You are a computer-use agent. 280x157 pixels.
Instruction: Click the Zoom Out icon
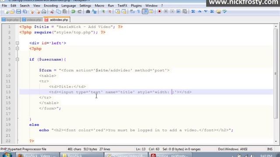pos(109,12)
